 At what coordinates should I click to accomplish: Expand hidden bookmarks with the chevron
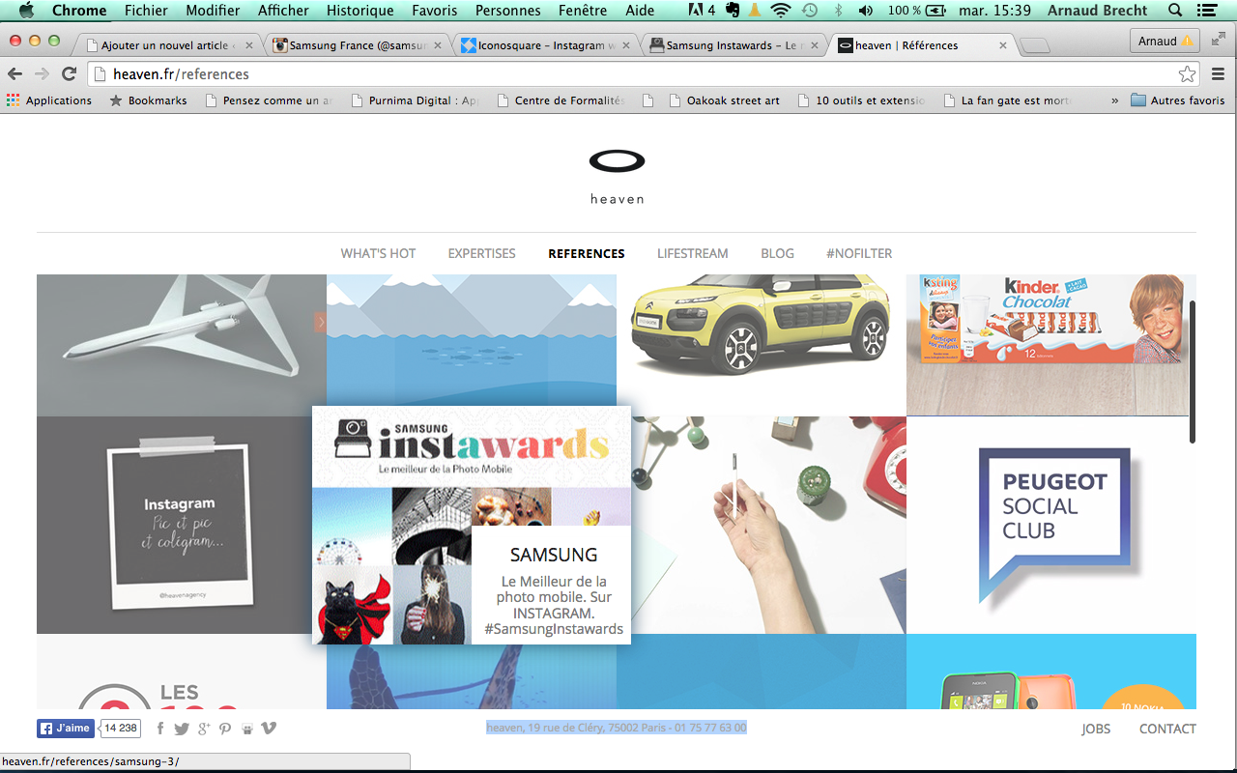[1115, 100]
